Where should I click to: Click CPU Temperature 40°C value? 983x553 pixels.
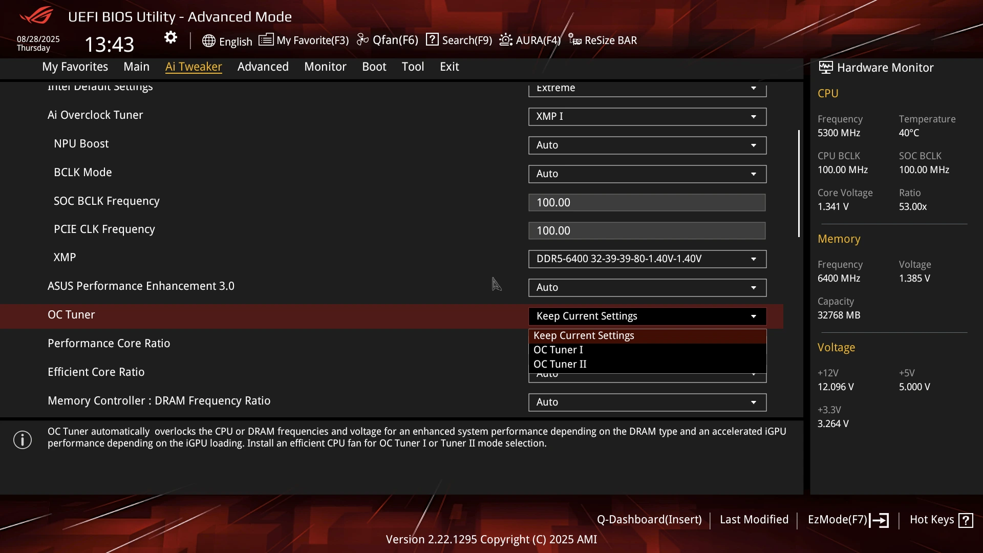coord(909,133)
